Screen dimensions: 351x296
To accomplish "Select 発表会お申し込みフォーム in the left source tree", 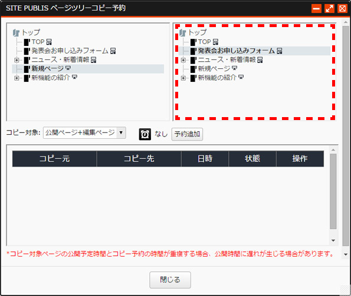I will pyautogui.click(x=70, y=51).
